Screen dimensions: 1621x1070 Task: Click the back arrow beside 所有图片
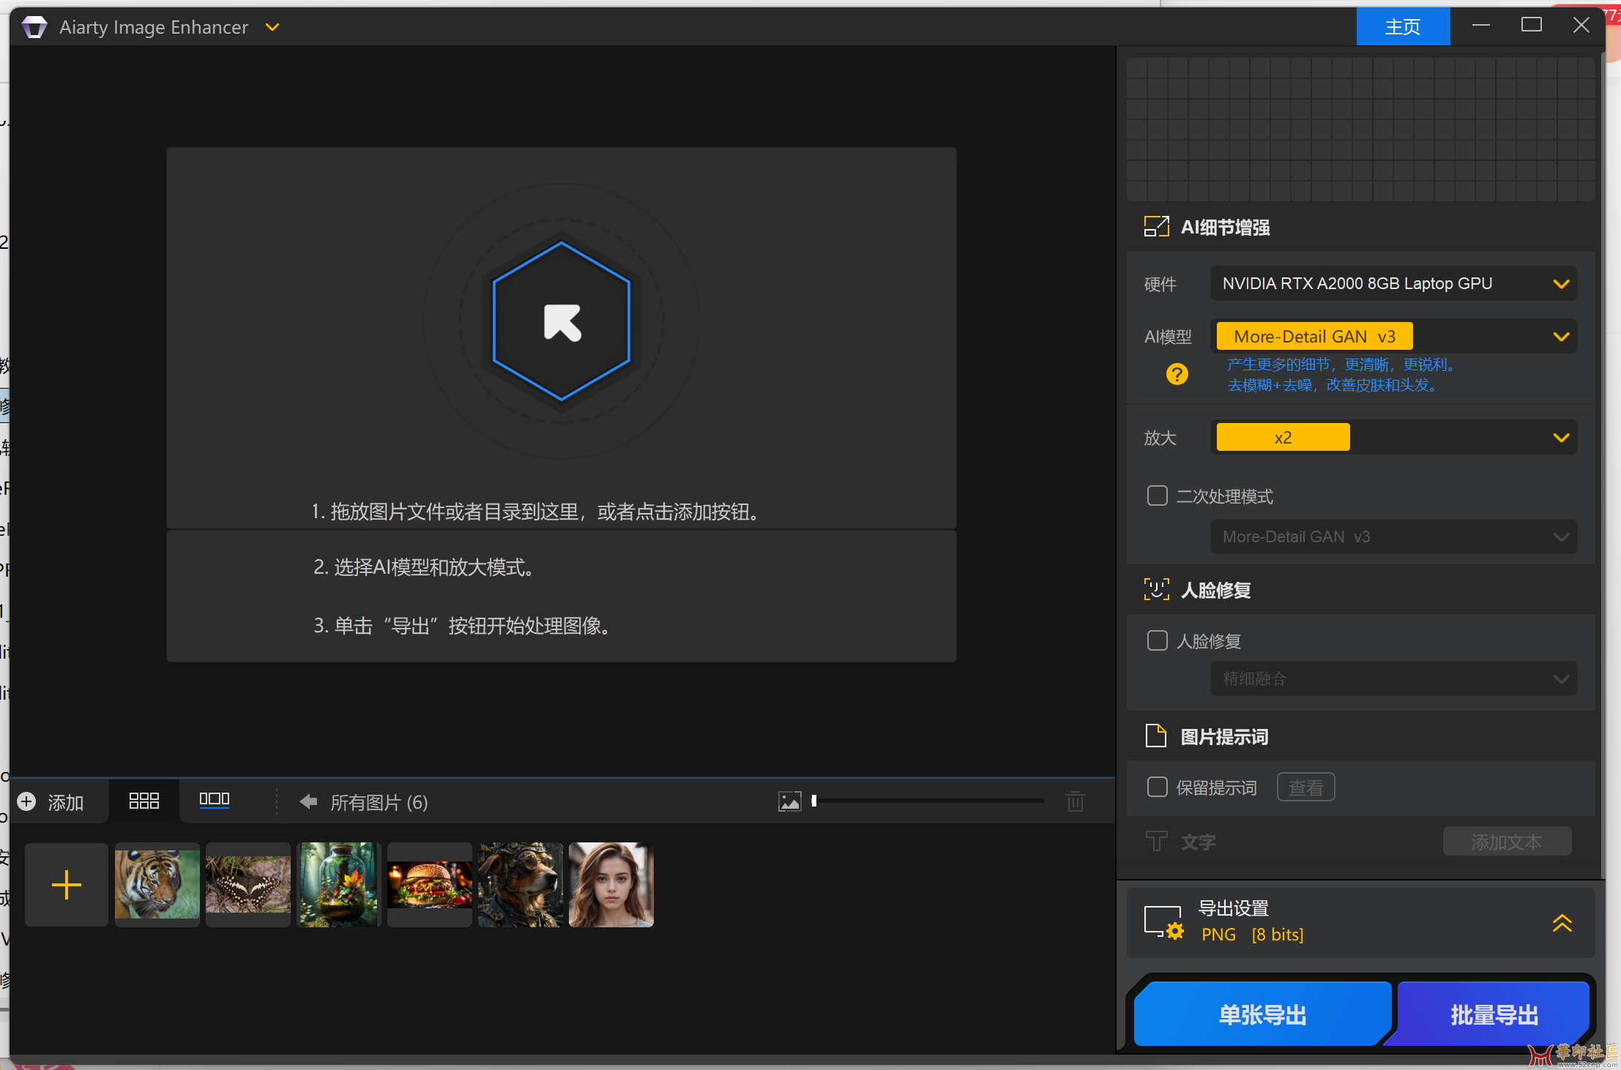tap(308, 802)
